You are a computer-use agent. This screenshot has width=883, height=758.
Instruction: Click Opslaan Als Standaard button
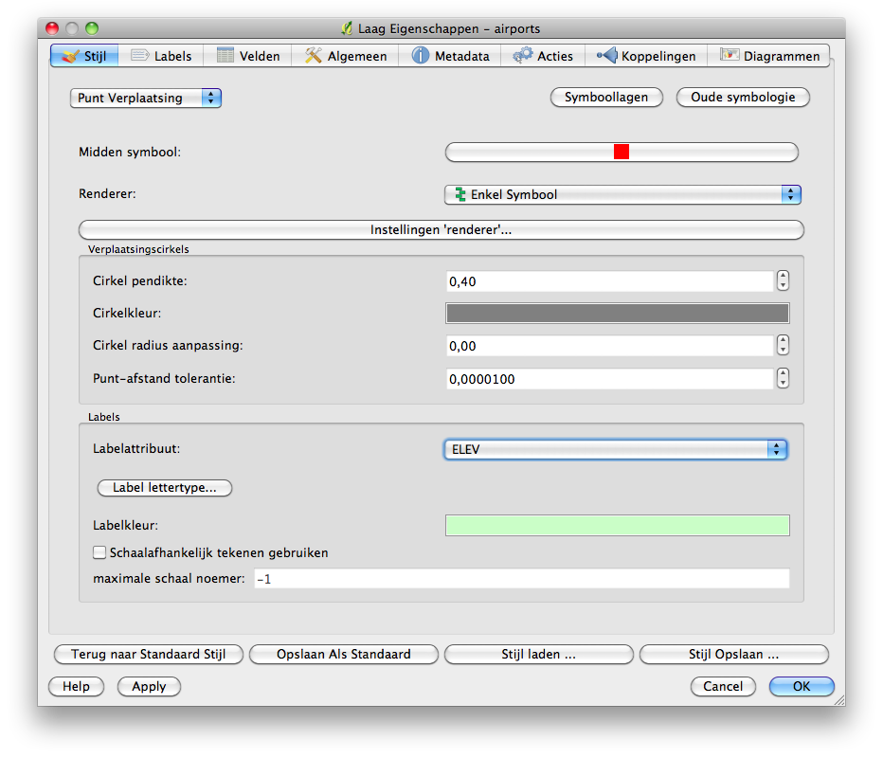coord(344,655)
